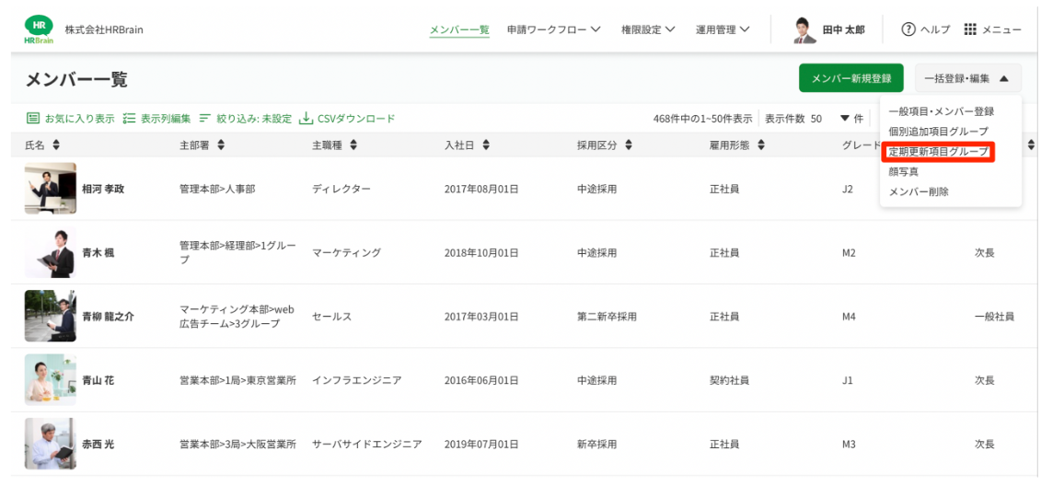Click 田中 太郎 profile avatar
1041x486 pixels.
(804, 29)
